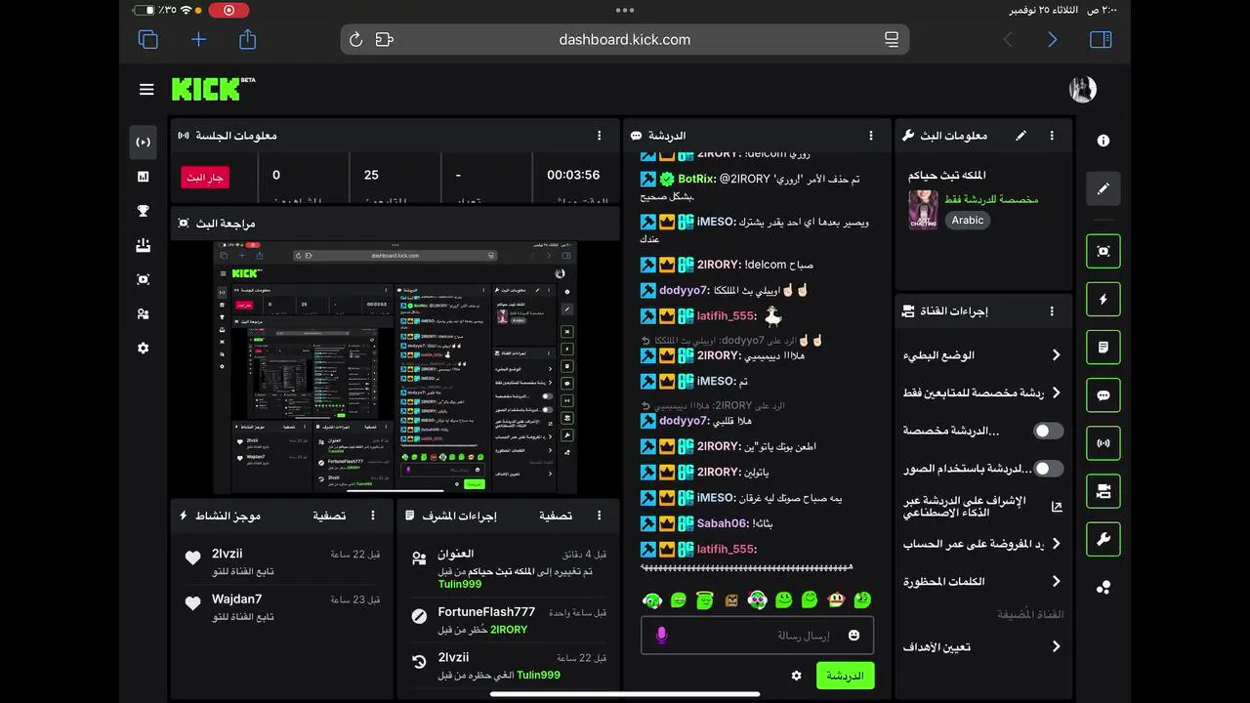Toggle the document log widget in right toolbar

(x=1104, y=347)
